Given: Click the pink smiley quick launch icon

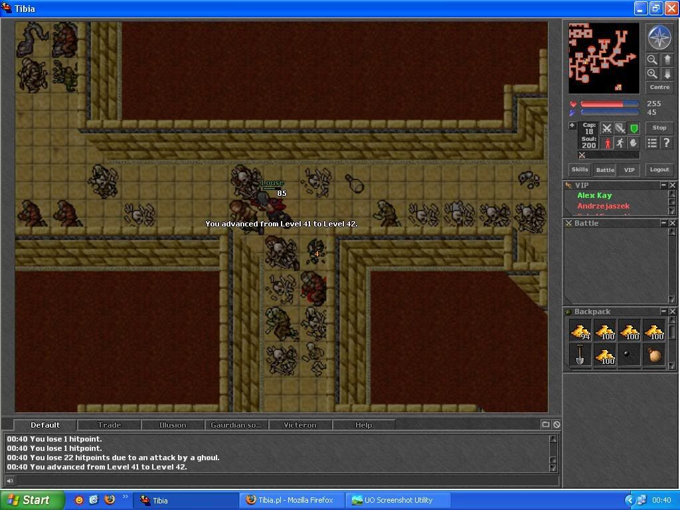Looking at the screenshot, I should (79, 500).
